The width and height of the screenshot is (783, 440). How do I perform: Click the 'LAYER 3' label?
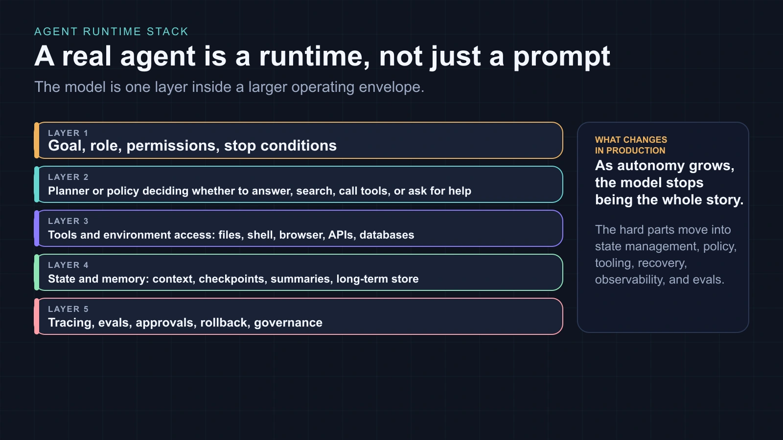(68, 221)
